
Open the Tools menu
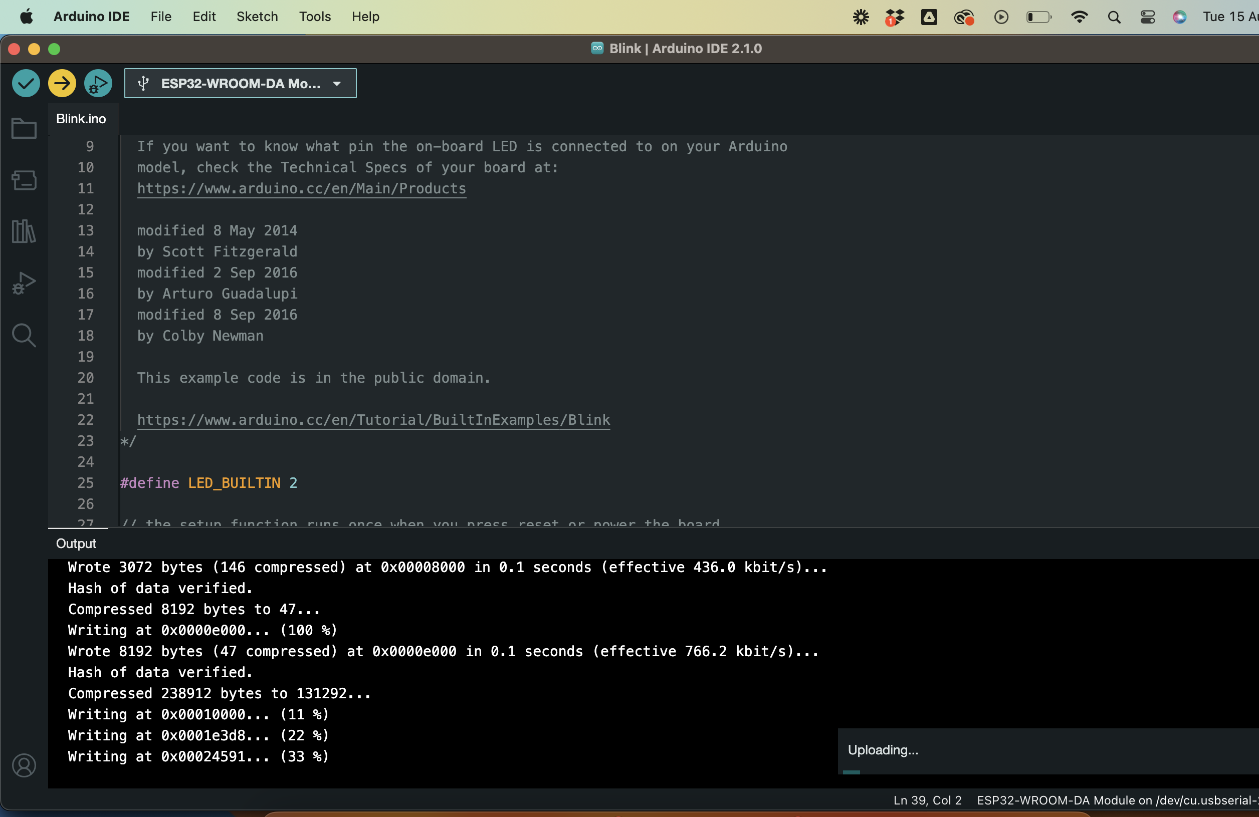click(x=315, y=17)
